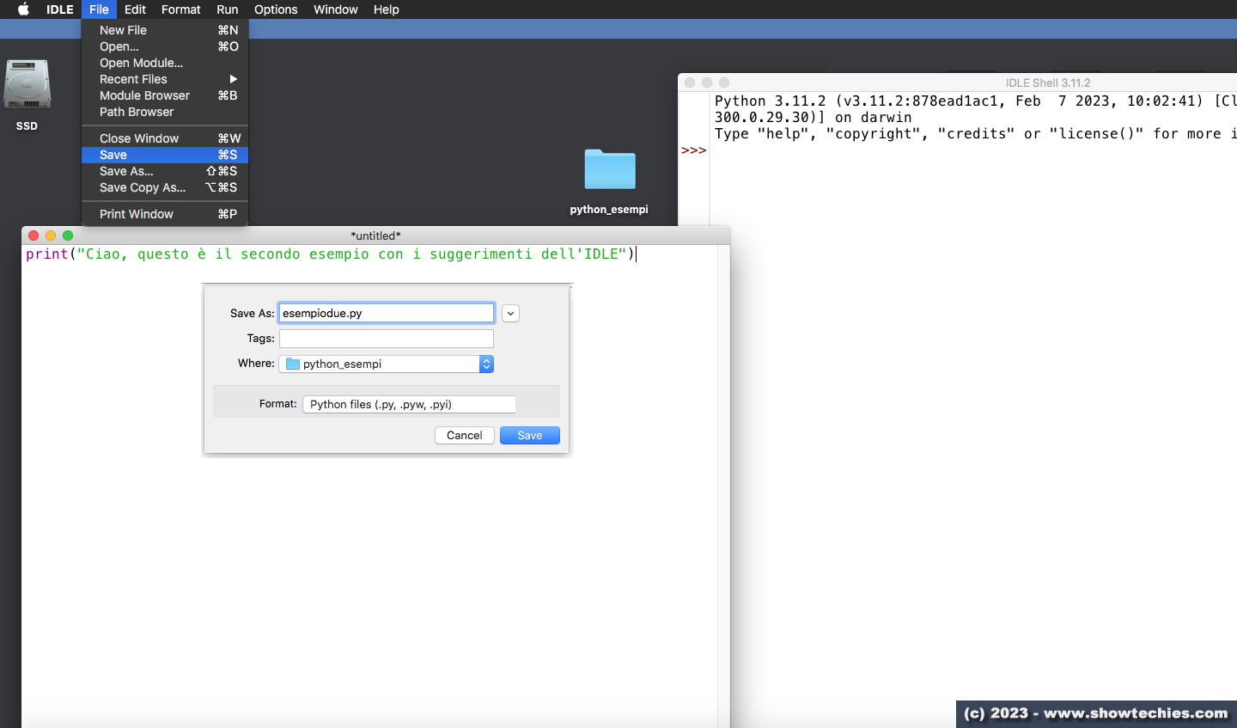
Task: Open the IDLE application menu
Action: pos(60,9)
